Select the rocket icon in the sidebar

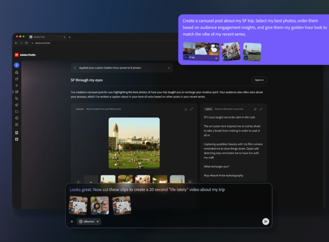coord(17,105)
